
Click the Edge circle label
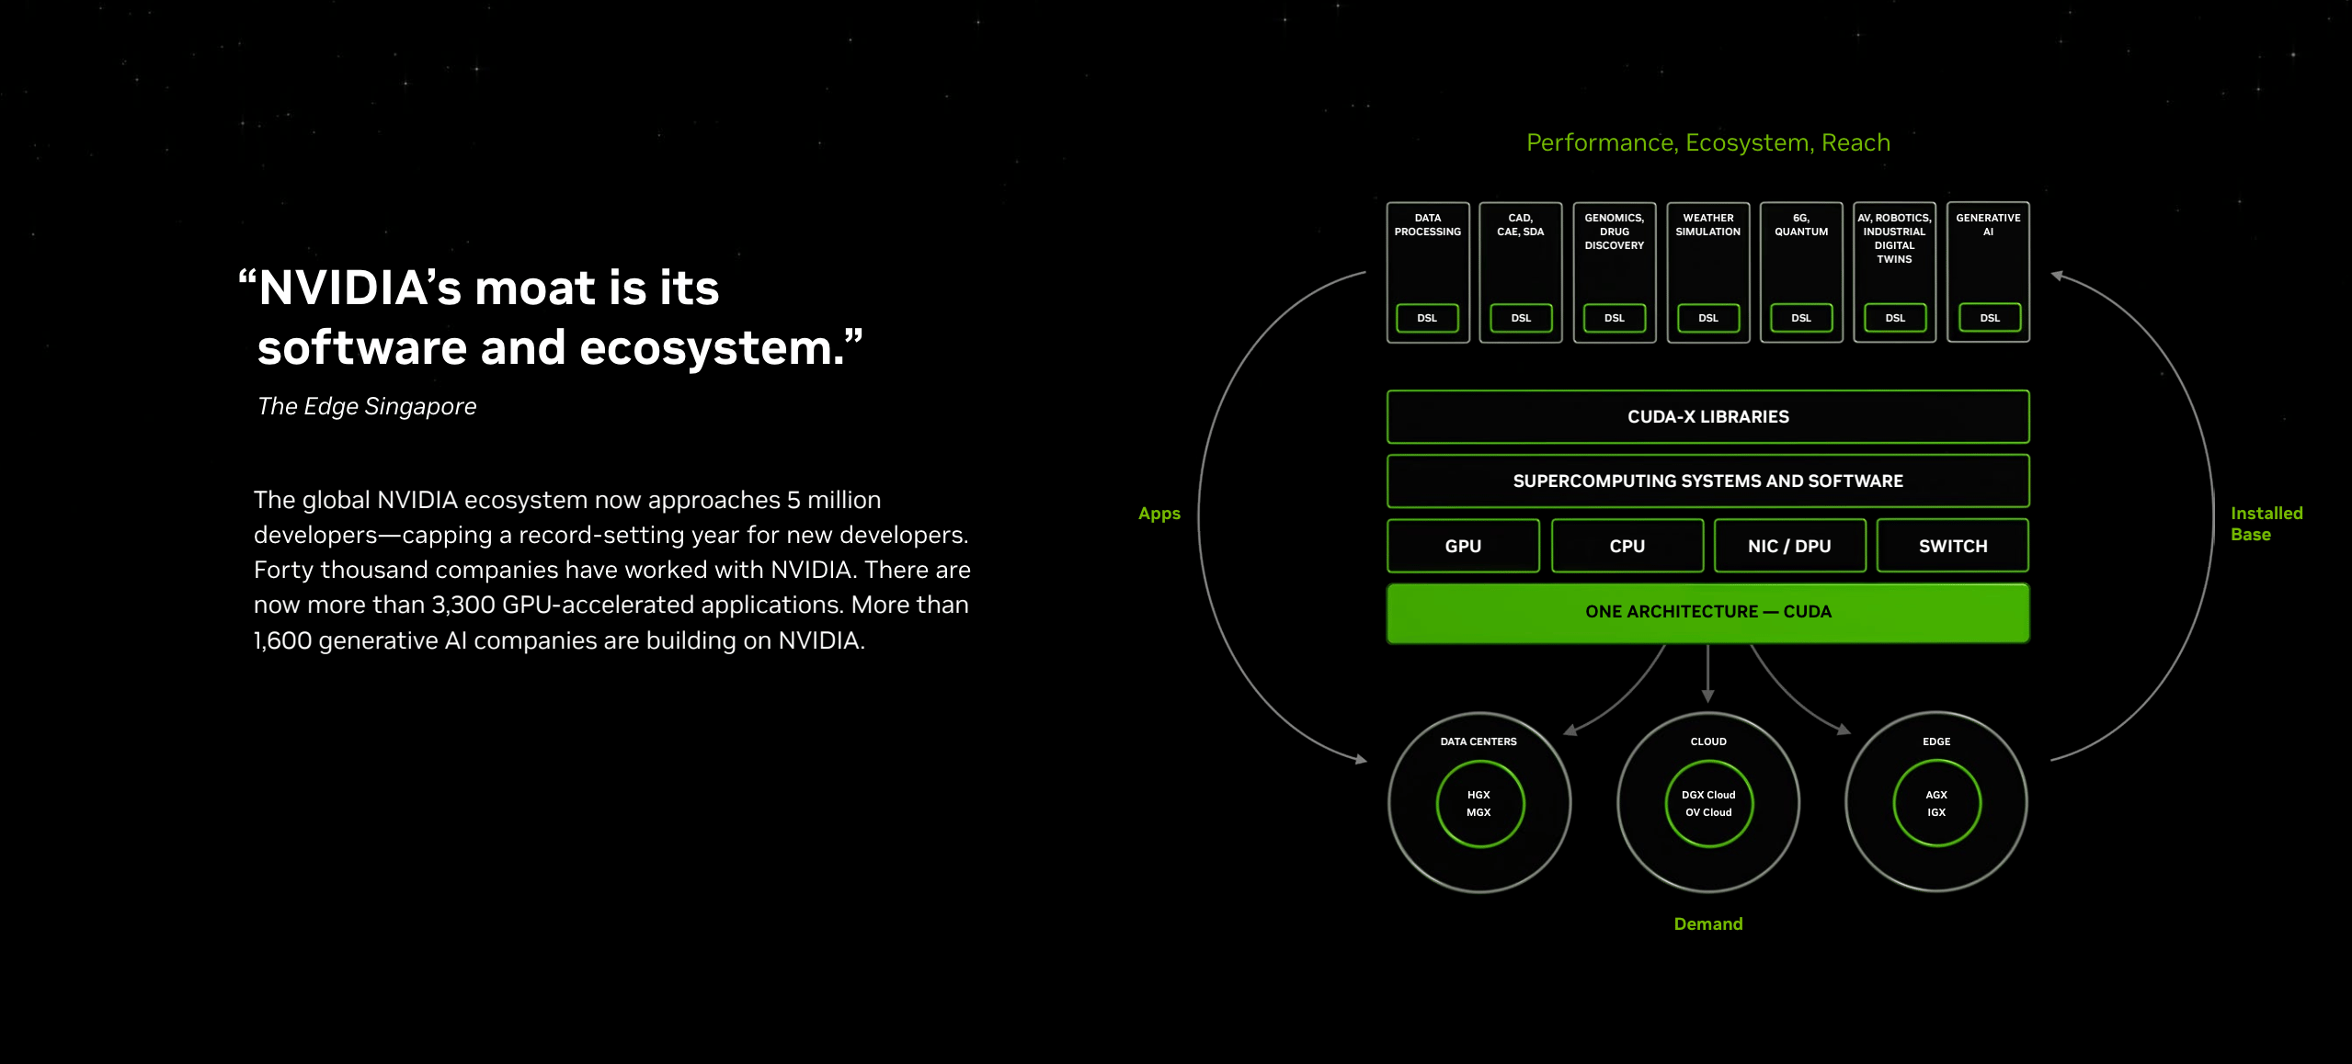click(1936, 741)
